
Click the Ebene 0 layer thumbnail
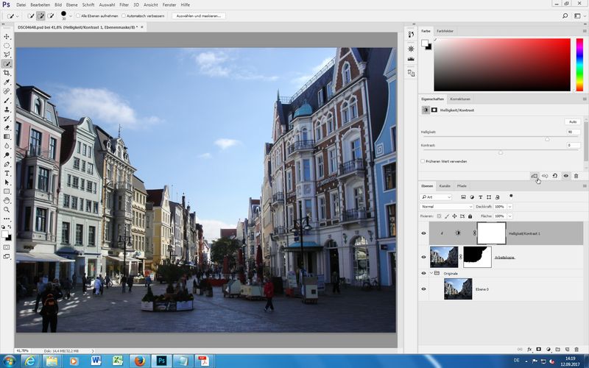(458, 289)
